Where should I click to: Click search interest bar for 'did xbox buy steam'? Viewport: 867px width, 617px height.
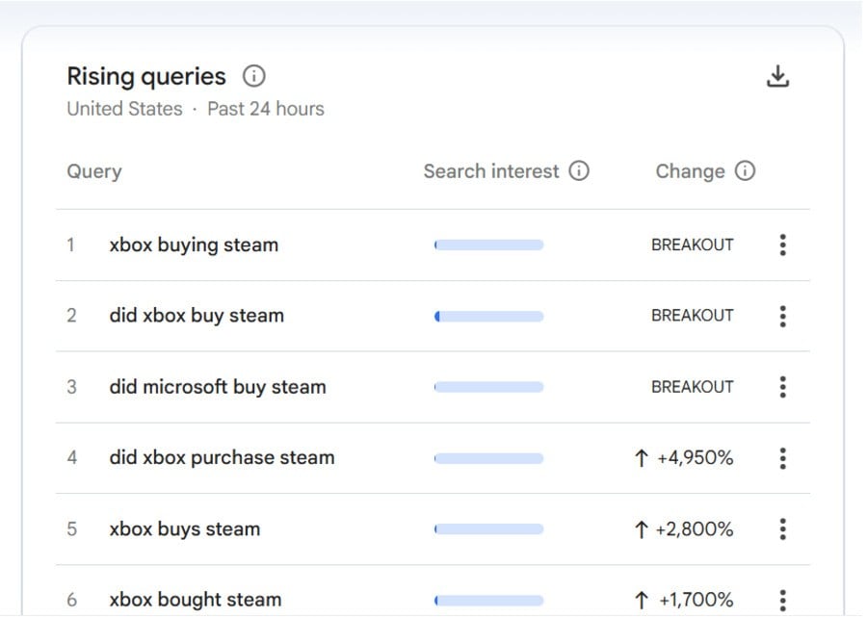pyautogui.click(x=488, y=316)
